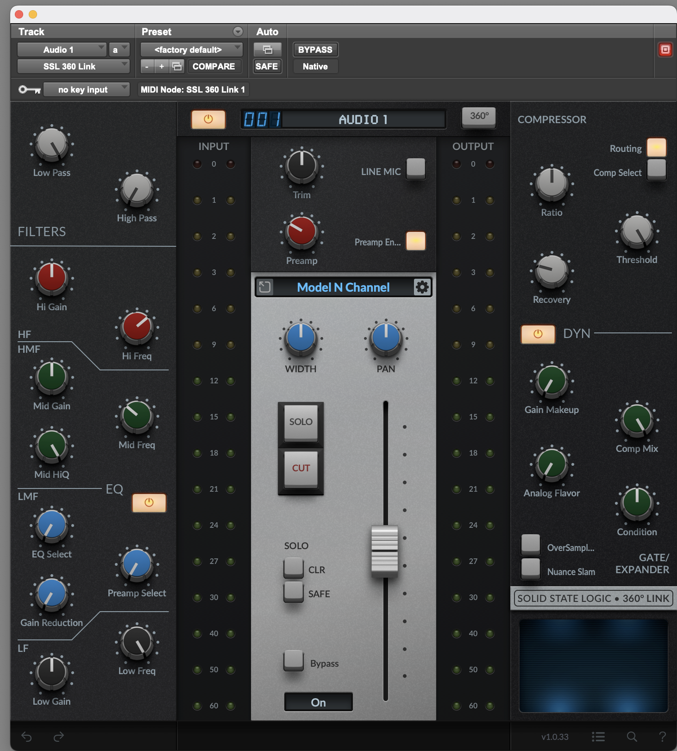Open the SSL 360 Link plugin dropdown
Viewport: 677px width, 751px height.
click(x=73, y=66)
